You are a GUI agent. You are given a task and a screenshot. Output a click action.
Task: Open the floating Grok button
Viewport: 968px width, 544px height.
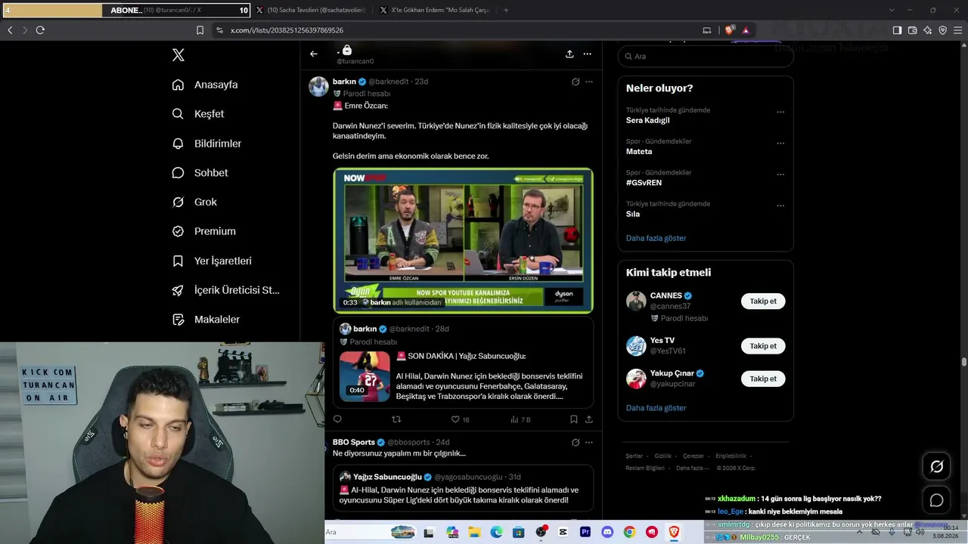pos(936,467)
